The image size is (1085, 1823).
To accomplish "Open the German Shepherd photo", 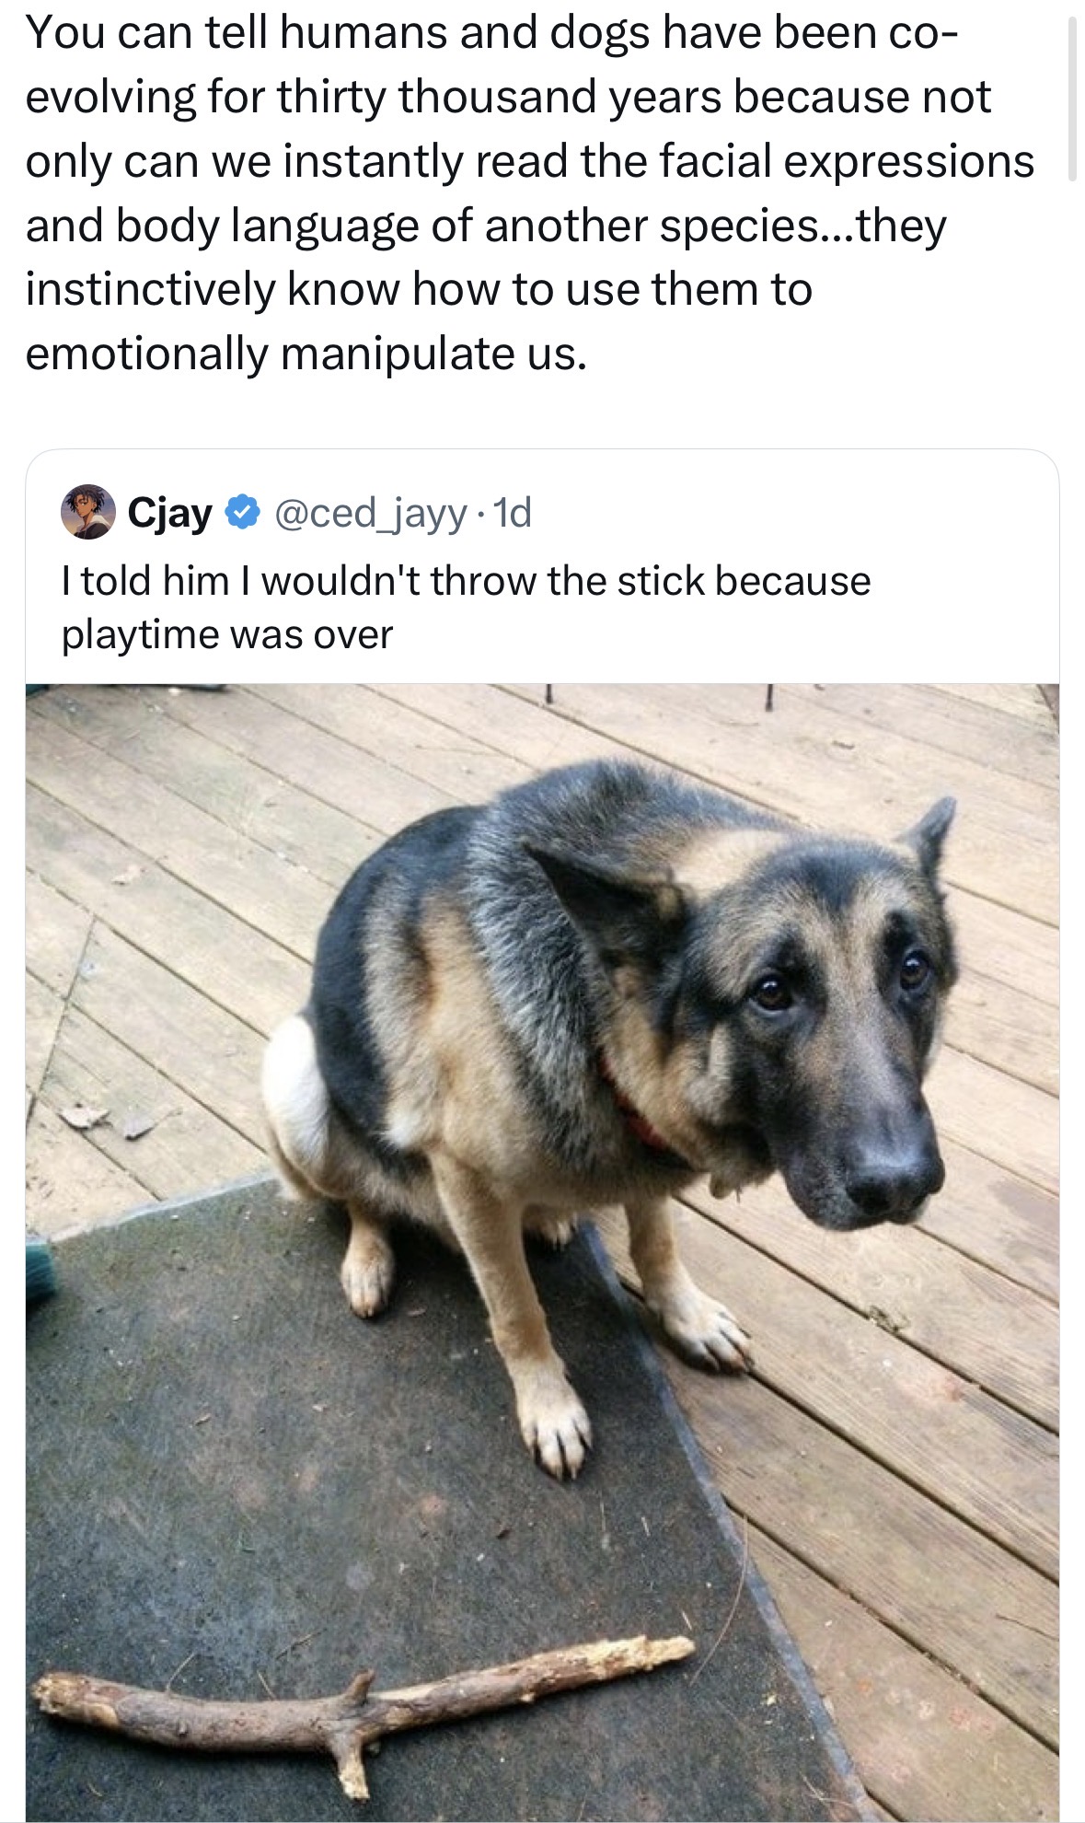I will 542,1197.
